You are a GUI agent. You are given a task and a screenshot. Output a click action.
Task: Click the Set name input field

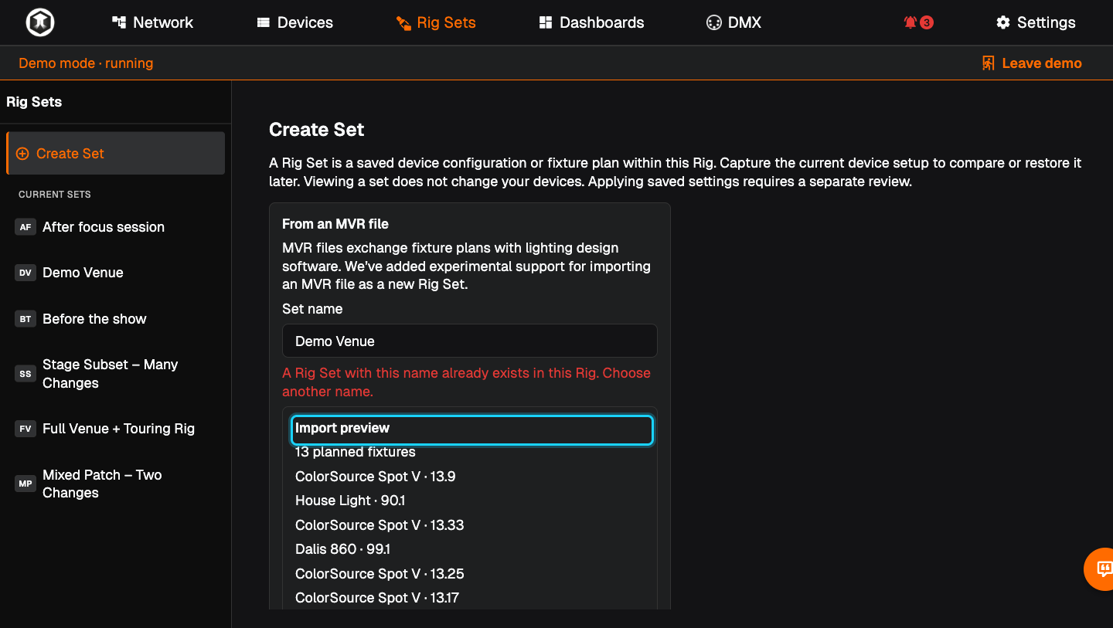470,341
